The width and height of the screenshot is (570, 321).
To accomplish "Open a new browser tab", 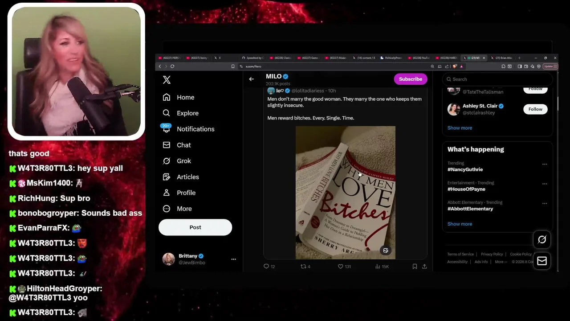I will [x=519, y=58].
